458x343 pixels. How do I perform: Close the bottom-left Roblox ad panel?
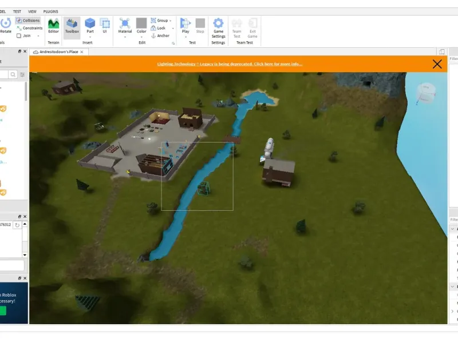(x=25, y=278)
